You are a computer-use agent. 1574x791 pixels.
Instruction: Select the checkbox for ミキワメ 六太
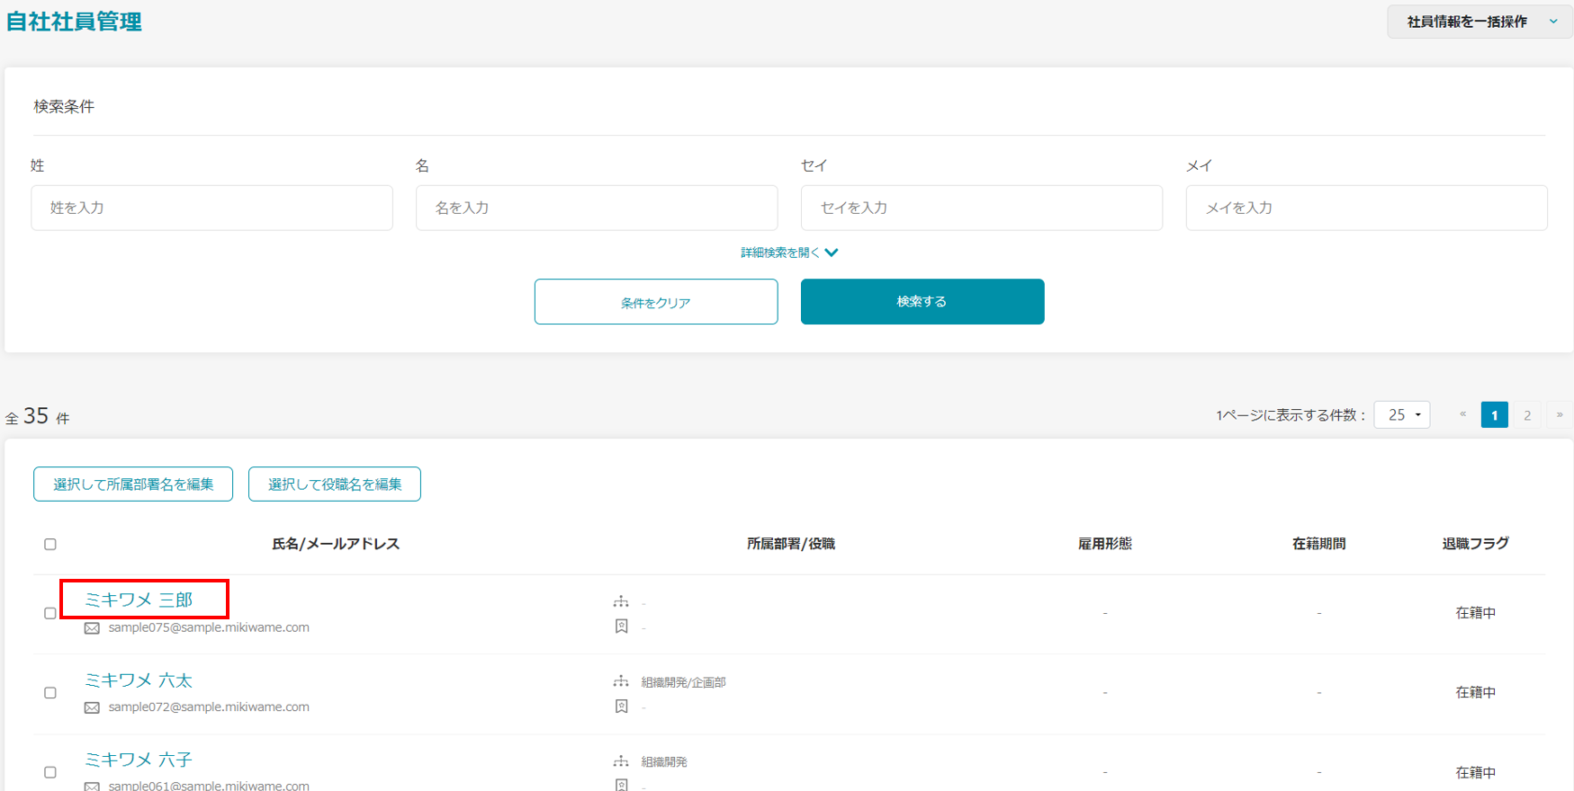pos(50,693)
